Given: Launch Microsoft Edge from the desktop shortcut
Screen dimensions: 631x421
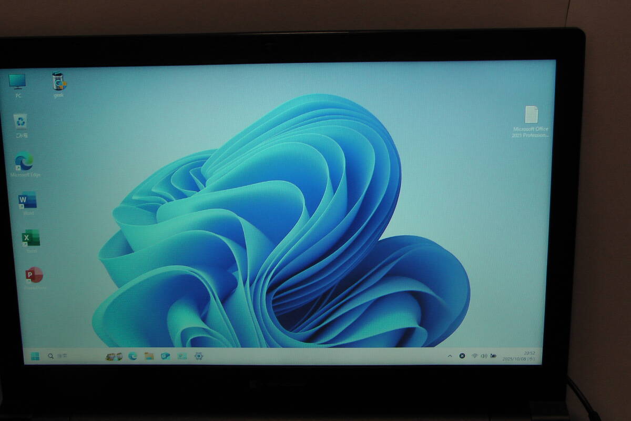Looking at the screenshot, I should click(x=24, y=164).
